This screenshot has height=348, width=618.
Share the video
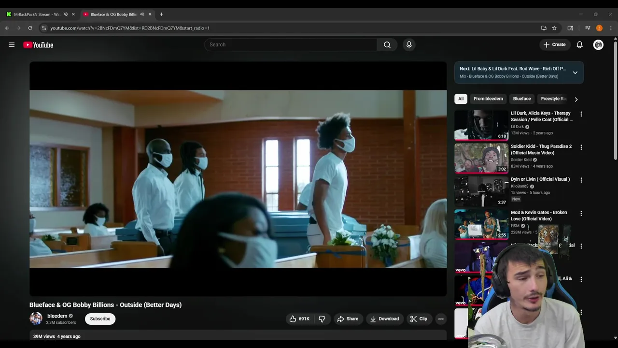pyautogui.click(x=348, y=319)
